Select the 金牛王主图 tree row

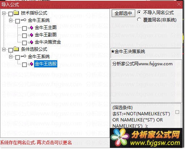(46, 28)
